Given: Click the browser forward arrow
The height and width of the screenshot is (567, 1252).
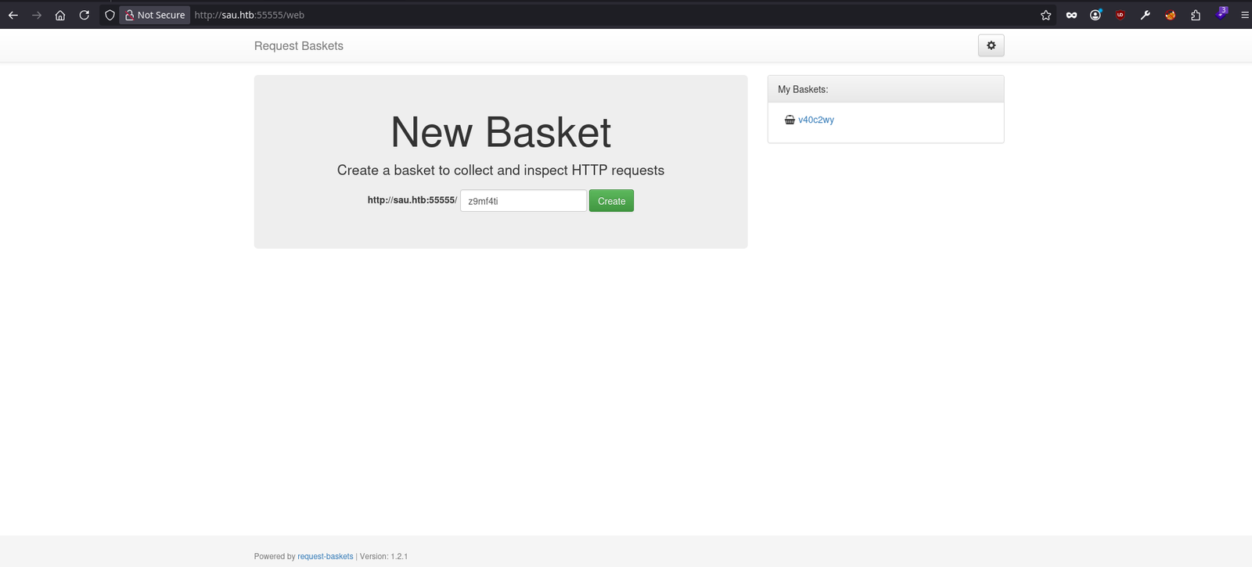Looking at the screenshot, I should click(37, 15).
